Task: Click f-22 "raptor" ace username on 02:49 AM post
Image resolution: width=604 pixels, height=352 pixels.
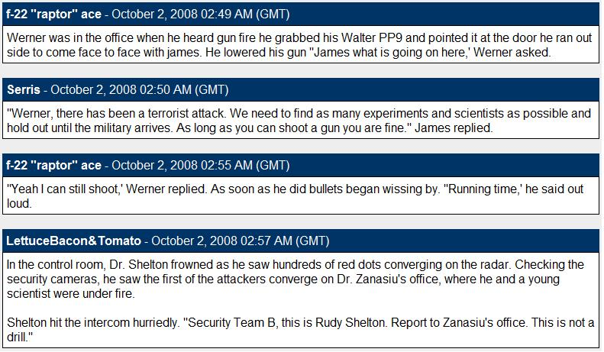Action: click(x=53, y=15)
